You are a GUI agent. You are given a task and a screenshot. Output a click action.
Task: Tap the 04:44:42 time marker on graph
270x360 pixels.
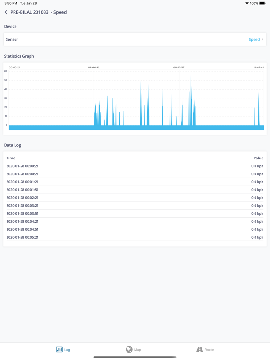(94, 67)
